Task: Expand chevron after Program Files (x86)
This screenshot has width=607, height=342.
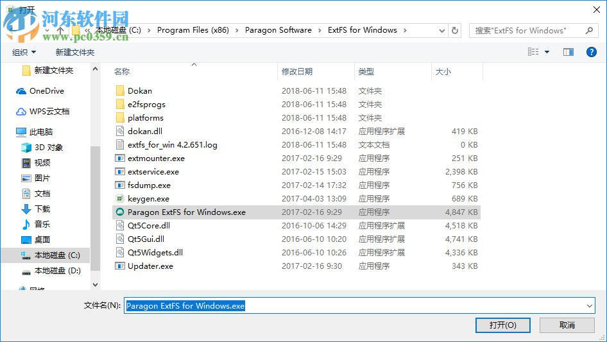Action: coord(237,30)
